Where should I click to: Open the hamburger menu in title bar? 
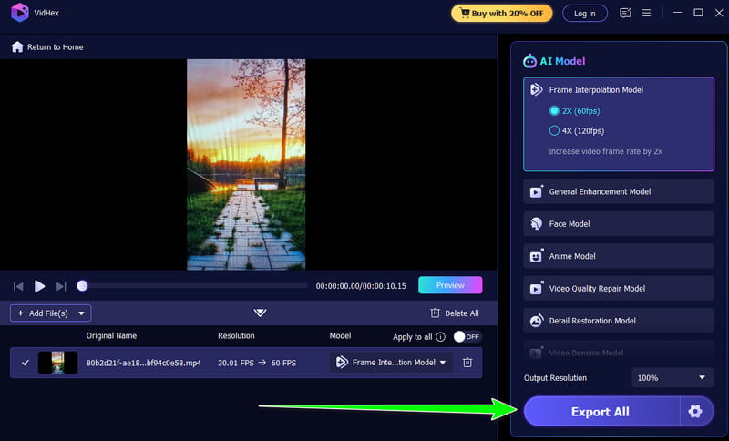tap(646, 13)
